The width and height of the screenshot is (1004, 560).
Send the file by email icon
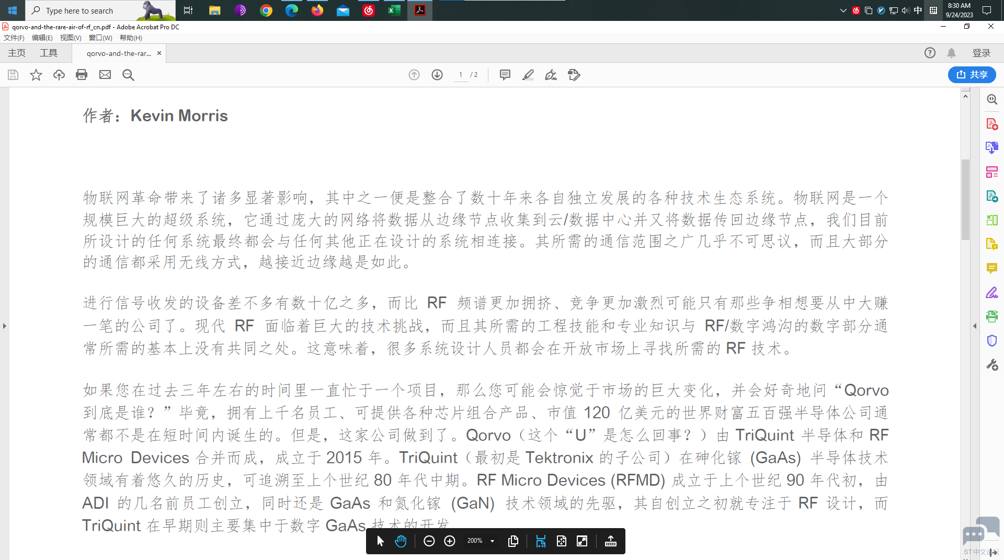point(105,75)
